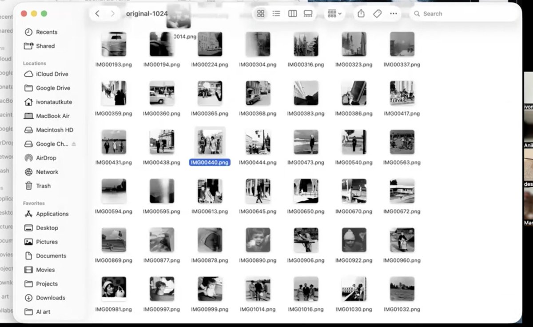Open Movies in Favorites
533x327 pixels.
coord(45,270)
